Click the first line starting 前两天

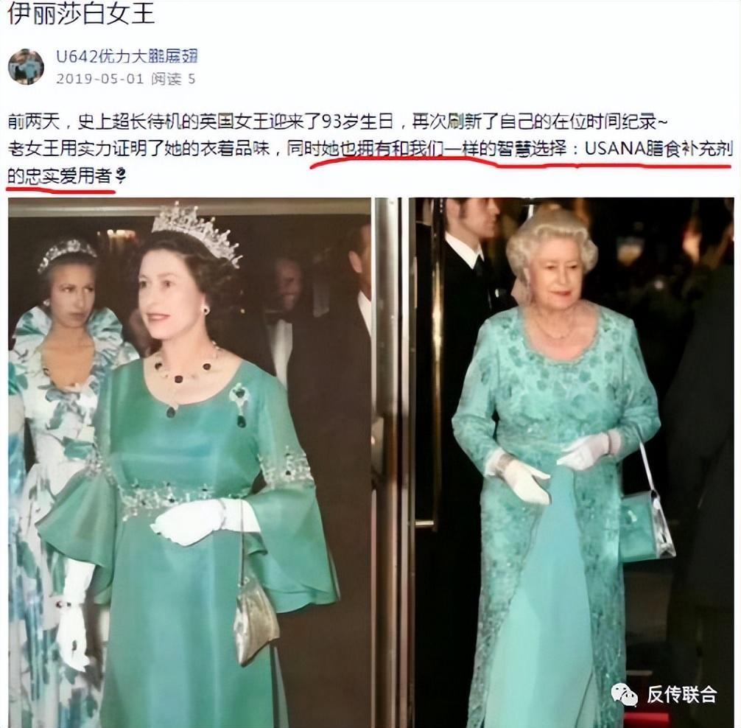click(338, 122)
